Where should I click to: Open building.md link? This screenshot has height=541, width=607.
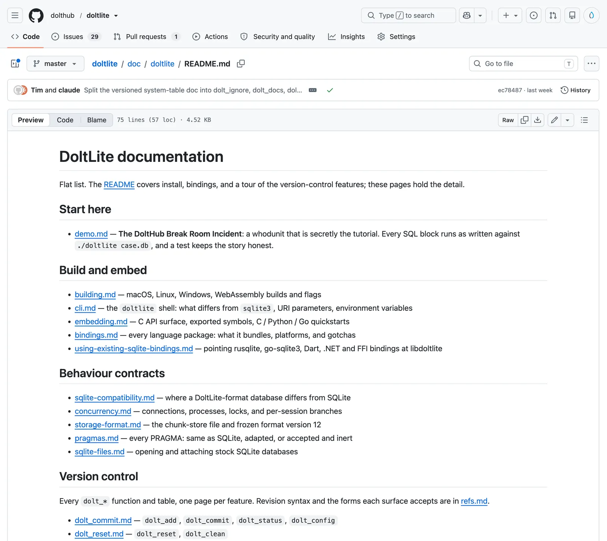coord(95,295)
